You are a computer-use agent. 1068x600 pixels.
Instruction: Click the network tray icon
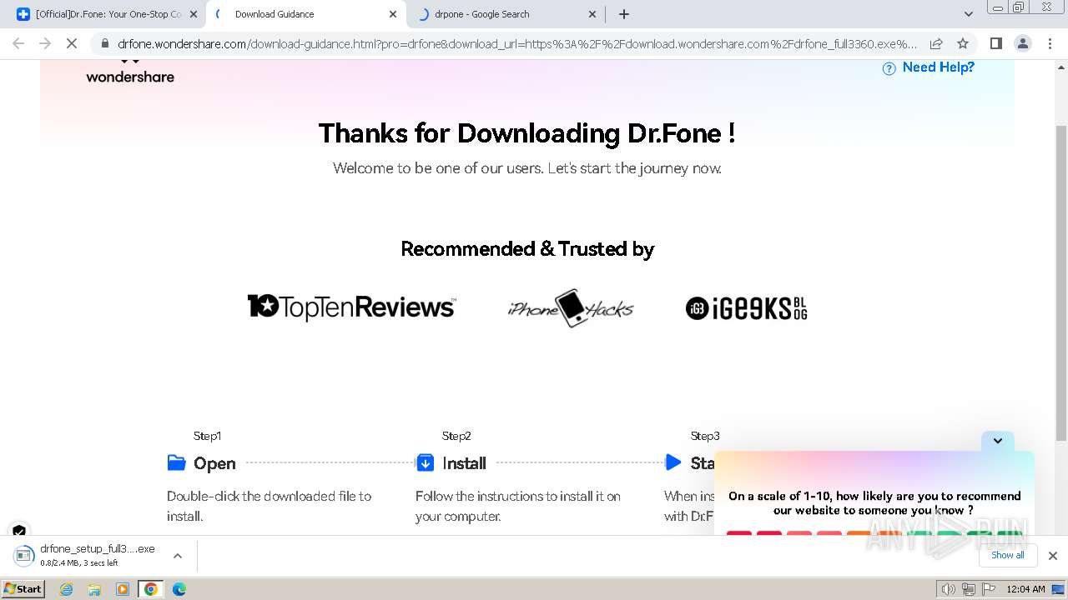(968, 589)
